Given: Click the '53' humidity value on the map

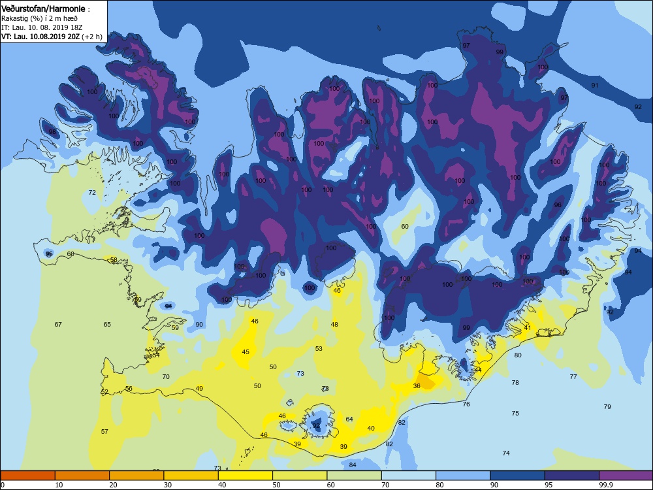Looking at the screenshot, I should click(319, 349).
